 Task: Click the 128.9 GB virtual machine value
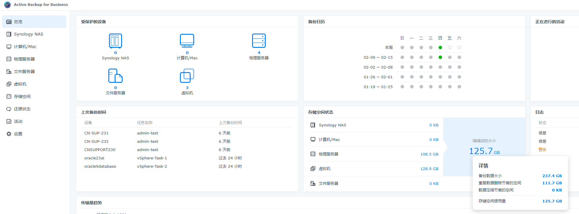tap(429, 169)
